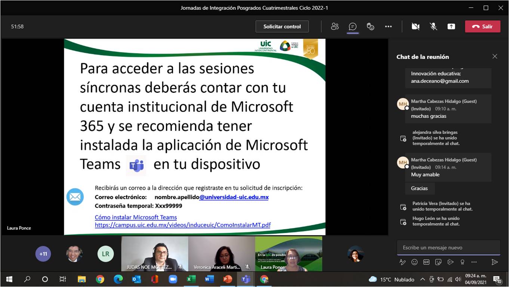Open PowerPoint from the taskbar
This screenshot has height=287, width=509.
click(227, 279)
